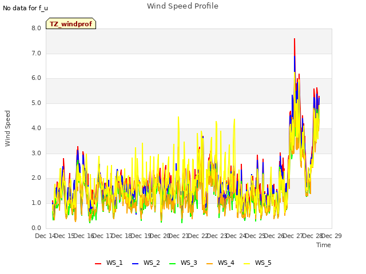
Task: Click the red WS_1 legend swatch
Action: (x=98, y=264)
